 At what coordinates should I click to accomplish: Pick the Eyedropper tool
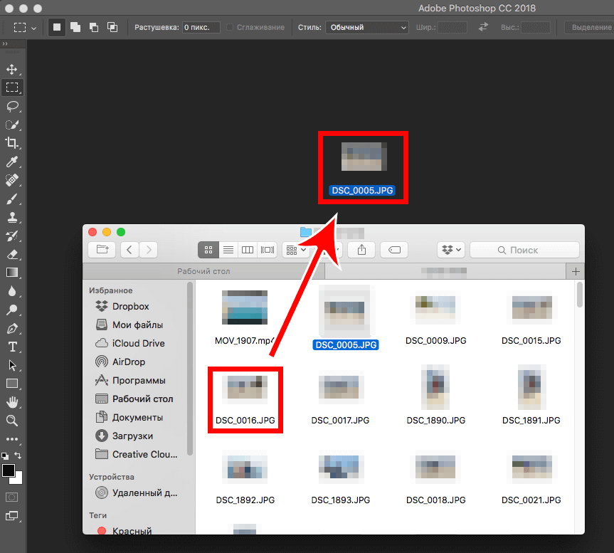click(x=12, y=162)
